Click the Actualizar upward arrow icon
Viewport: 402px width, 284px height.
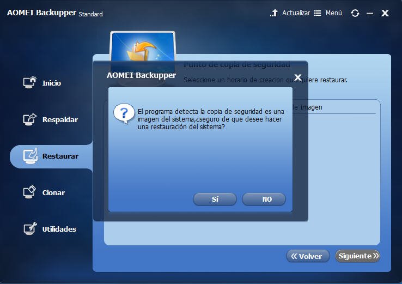click(x=274, y=13)
